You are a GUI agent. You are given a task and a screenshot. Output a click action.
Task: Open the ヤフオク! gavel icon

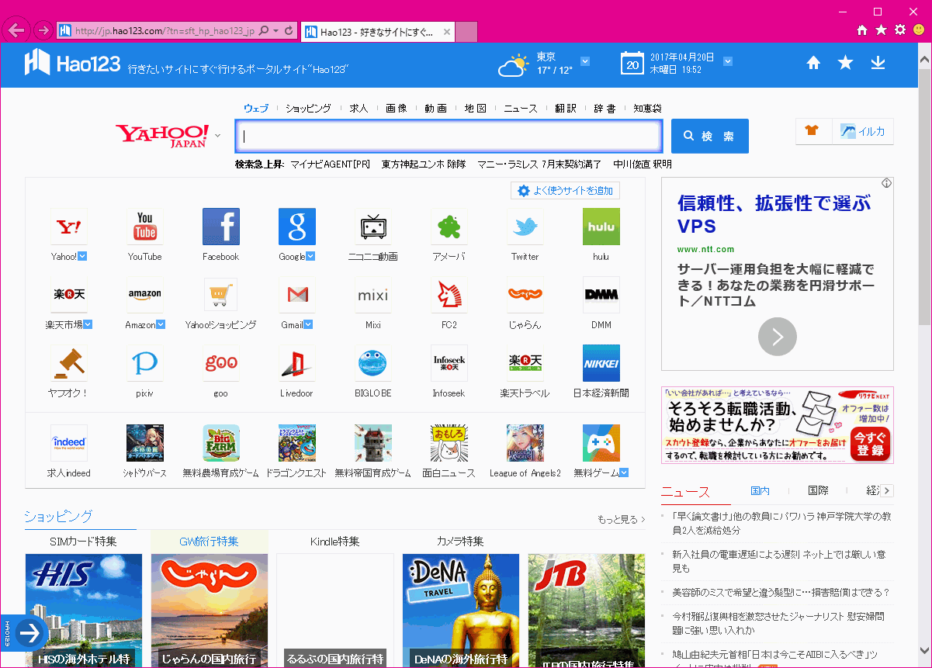[x=69, y=363]
